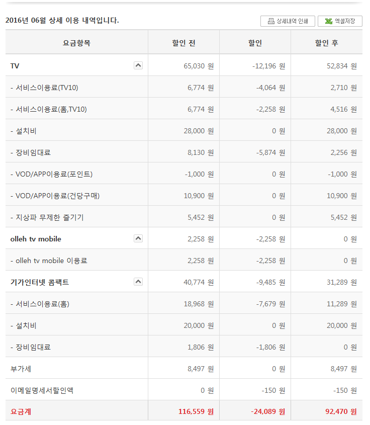Select the VOD/APP이용료(건당구매) row label
The image size is (370, 425).
55,196
